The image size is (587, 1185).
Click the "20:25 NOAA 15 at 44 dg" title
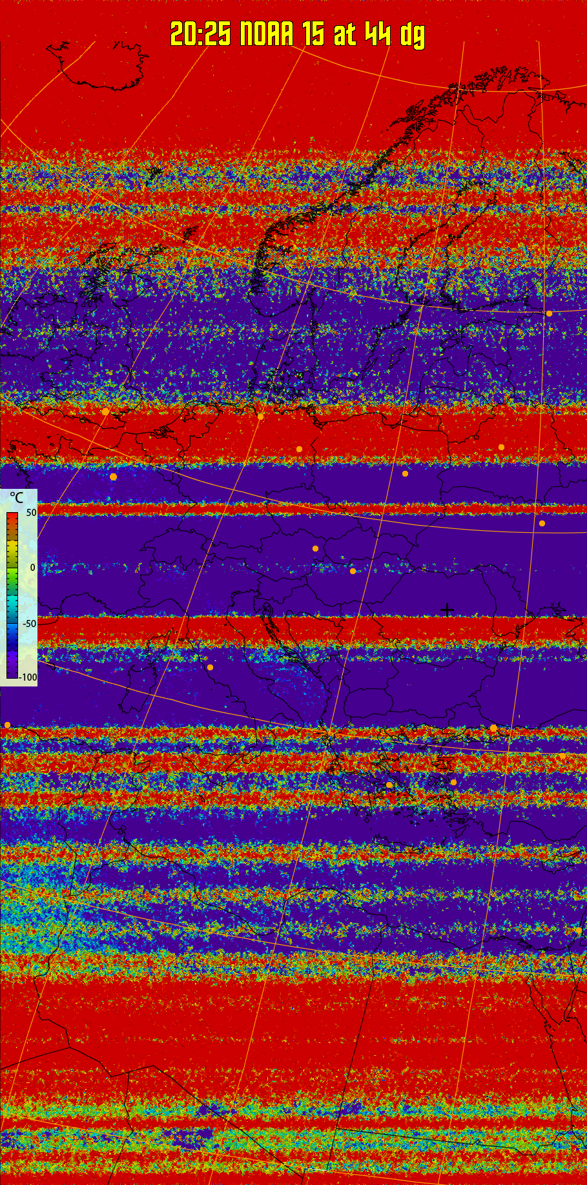[298, 34]
